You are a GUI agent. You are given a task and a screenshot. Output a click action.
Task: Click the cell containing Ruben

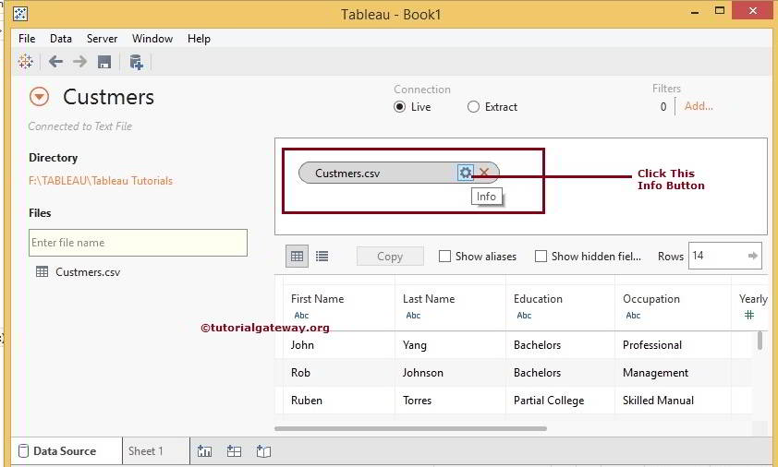(339, 401)
